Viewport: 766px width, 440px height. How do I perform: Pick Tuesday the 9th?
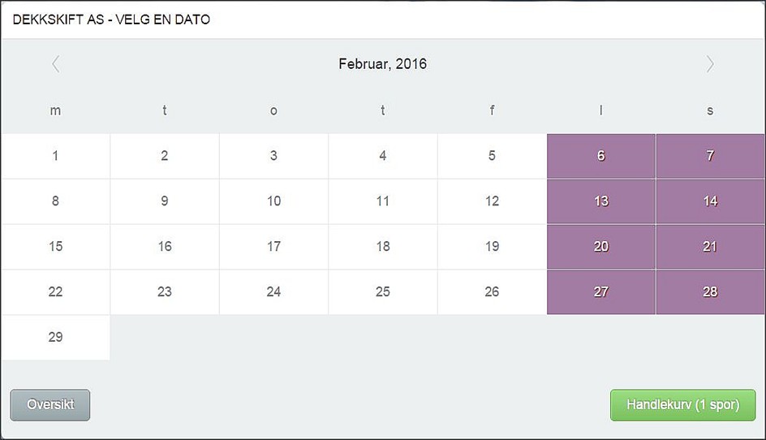point(165,201)
